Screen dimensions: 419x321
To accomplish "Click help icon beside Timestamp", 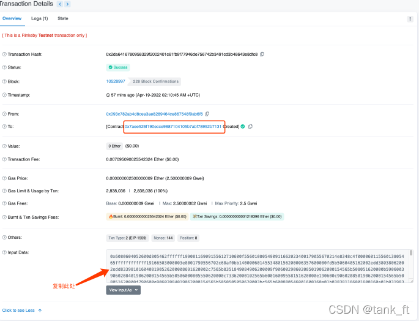I will (x=4, y=95).
